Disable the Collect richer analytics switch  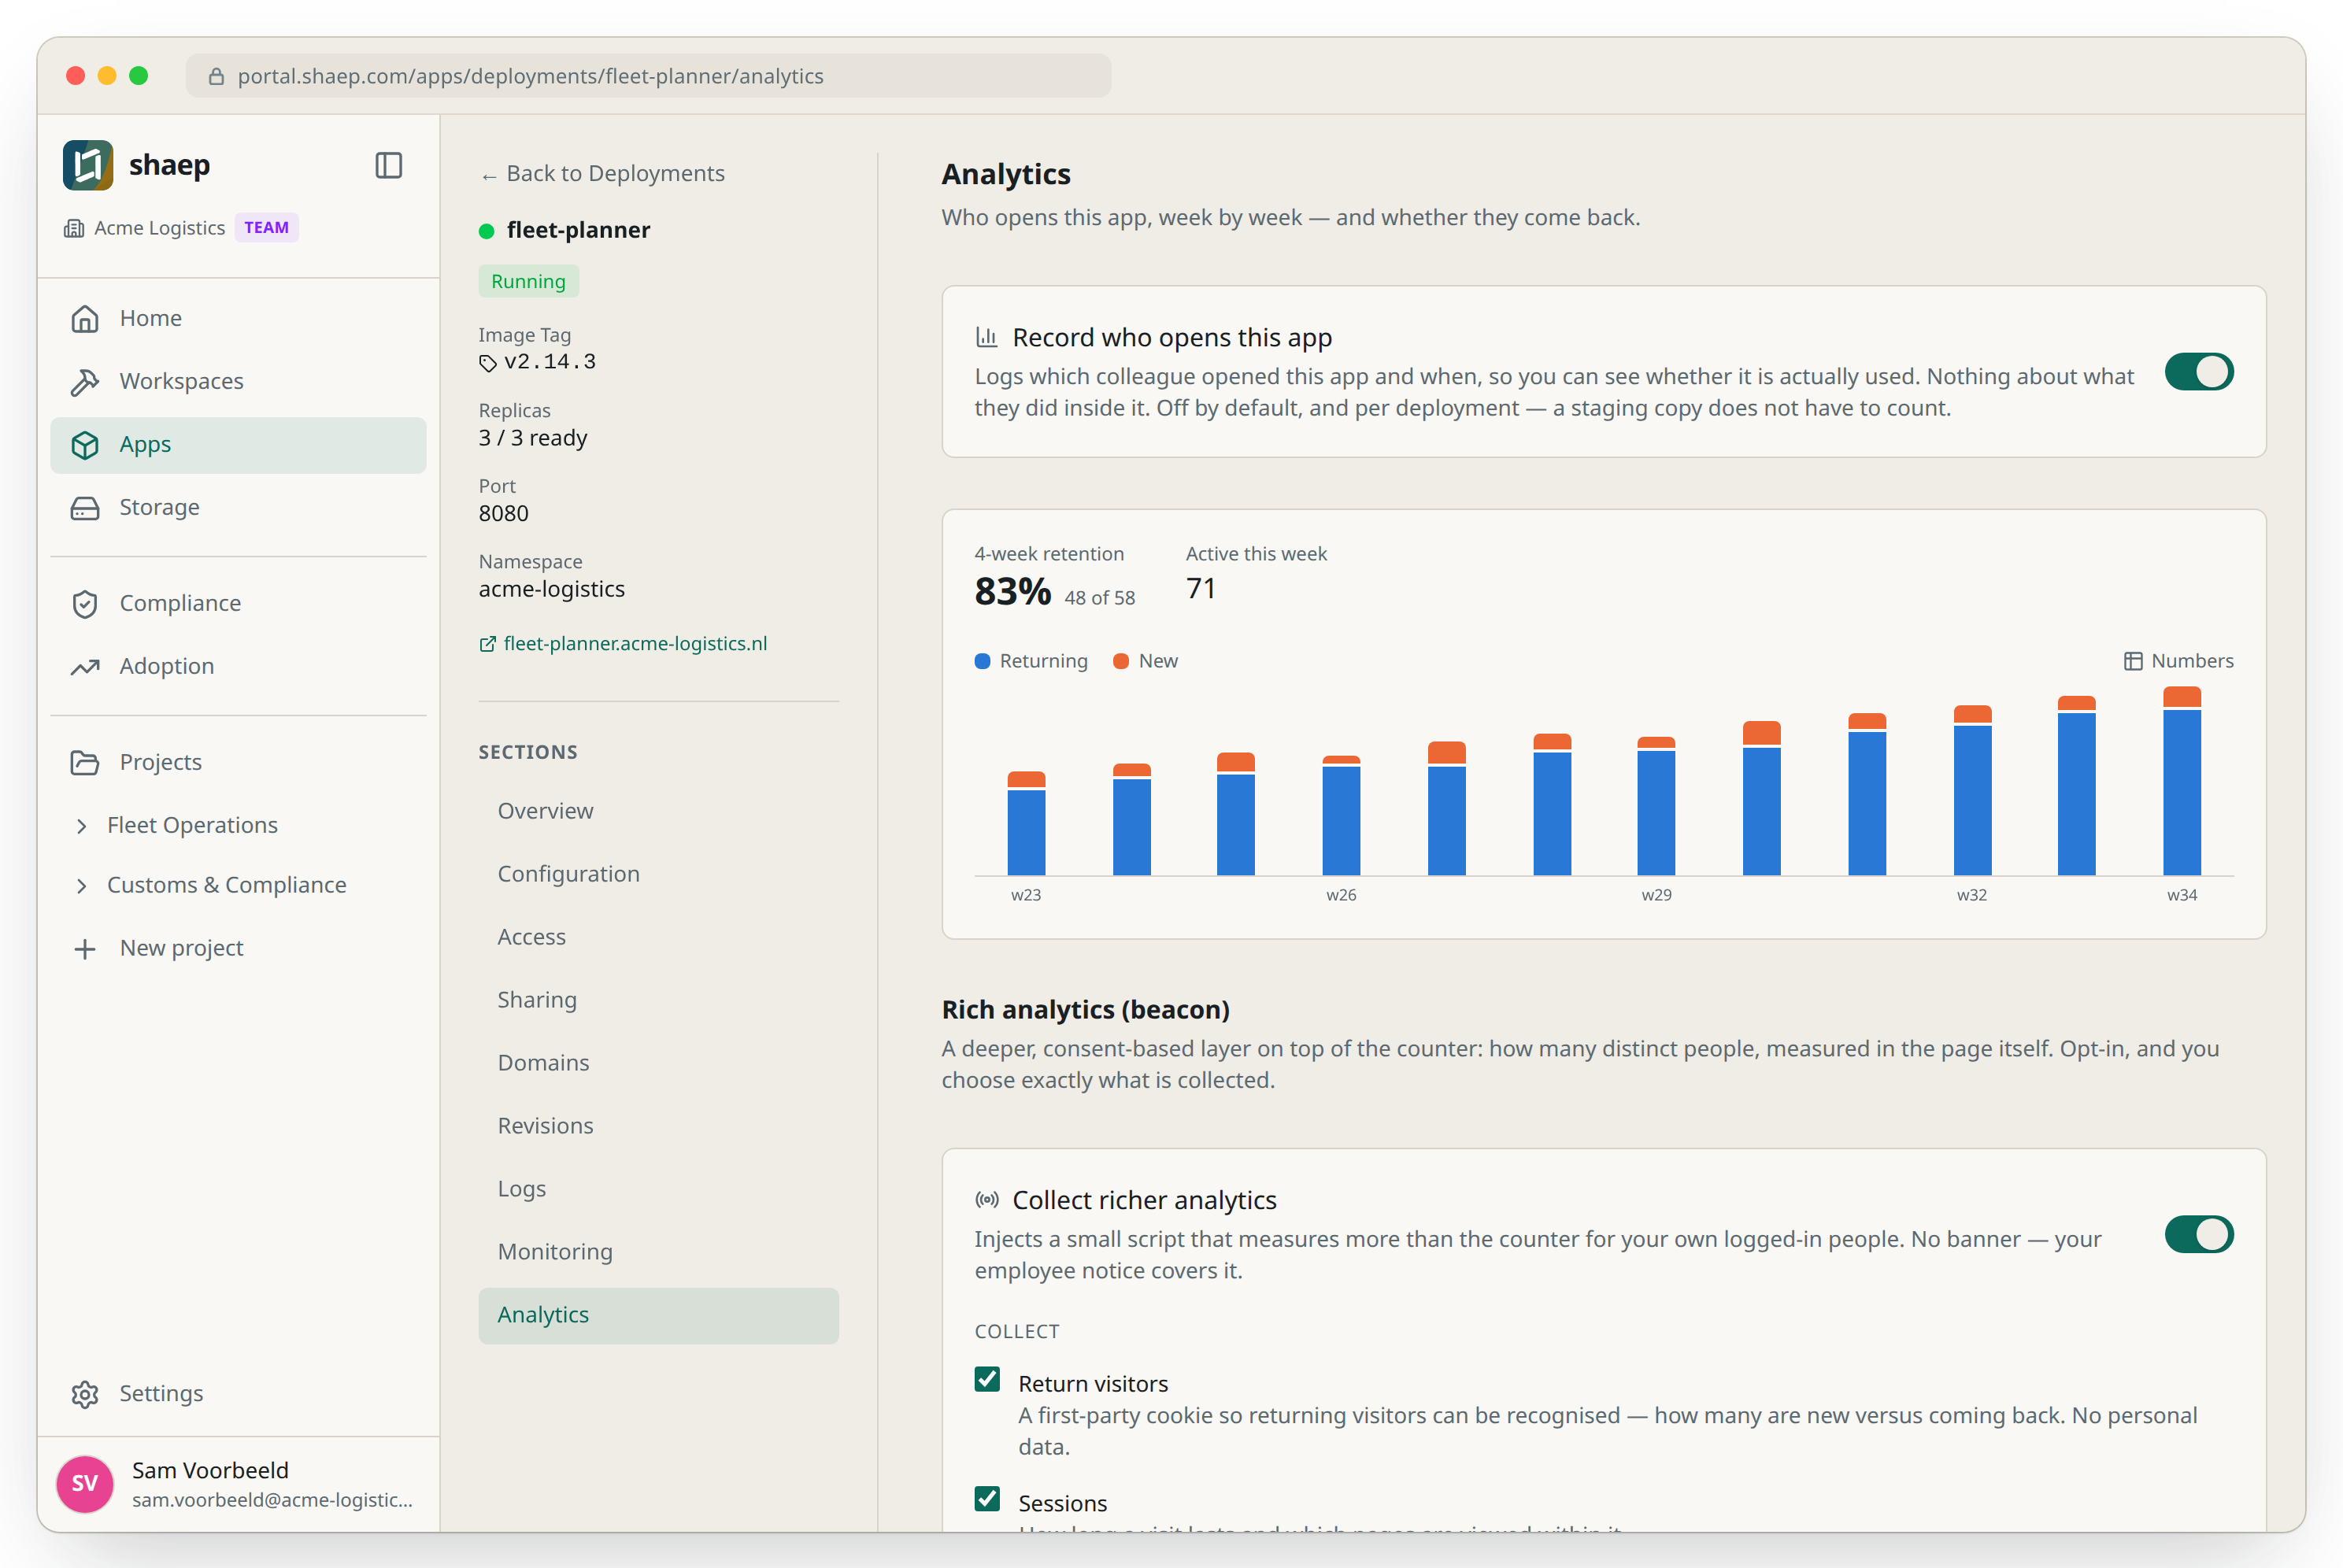(2198, 1234)
